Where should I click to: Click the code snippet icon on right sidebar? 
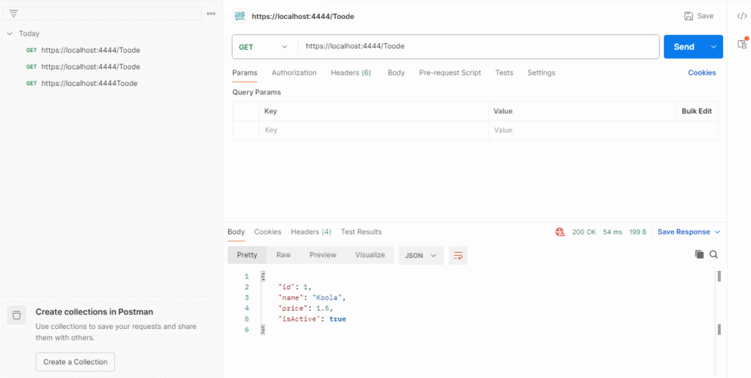click(x=741, y=16)
